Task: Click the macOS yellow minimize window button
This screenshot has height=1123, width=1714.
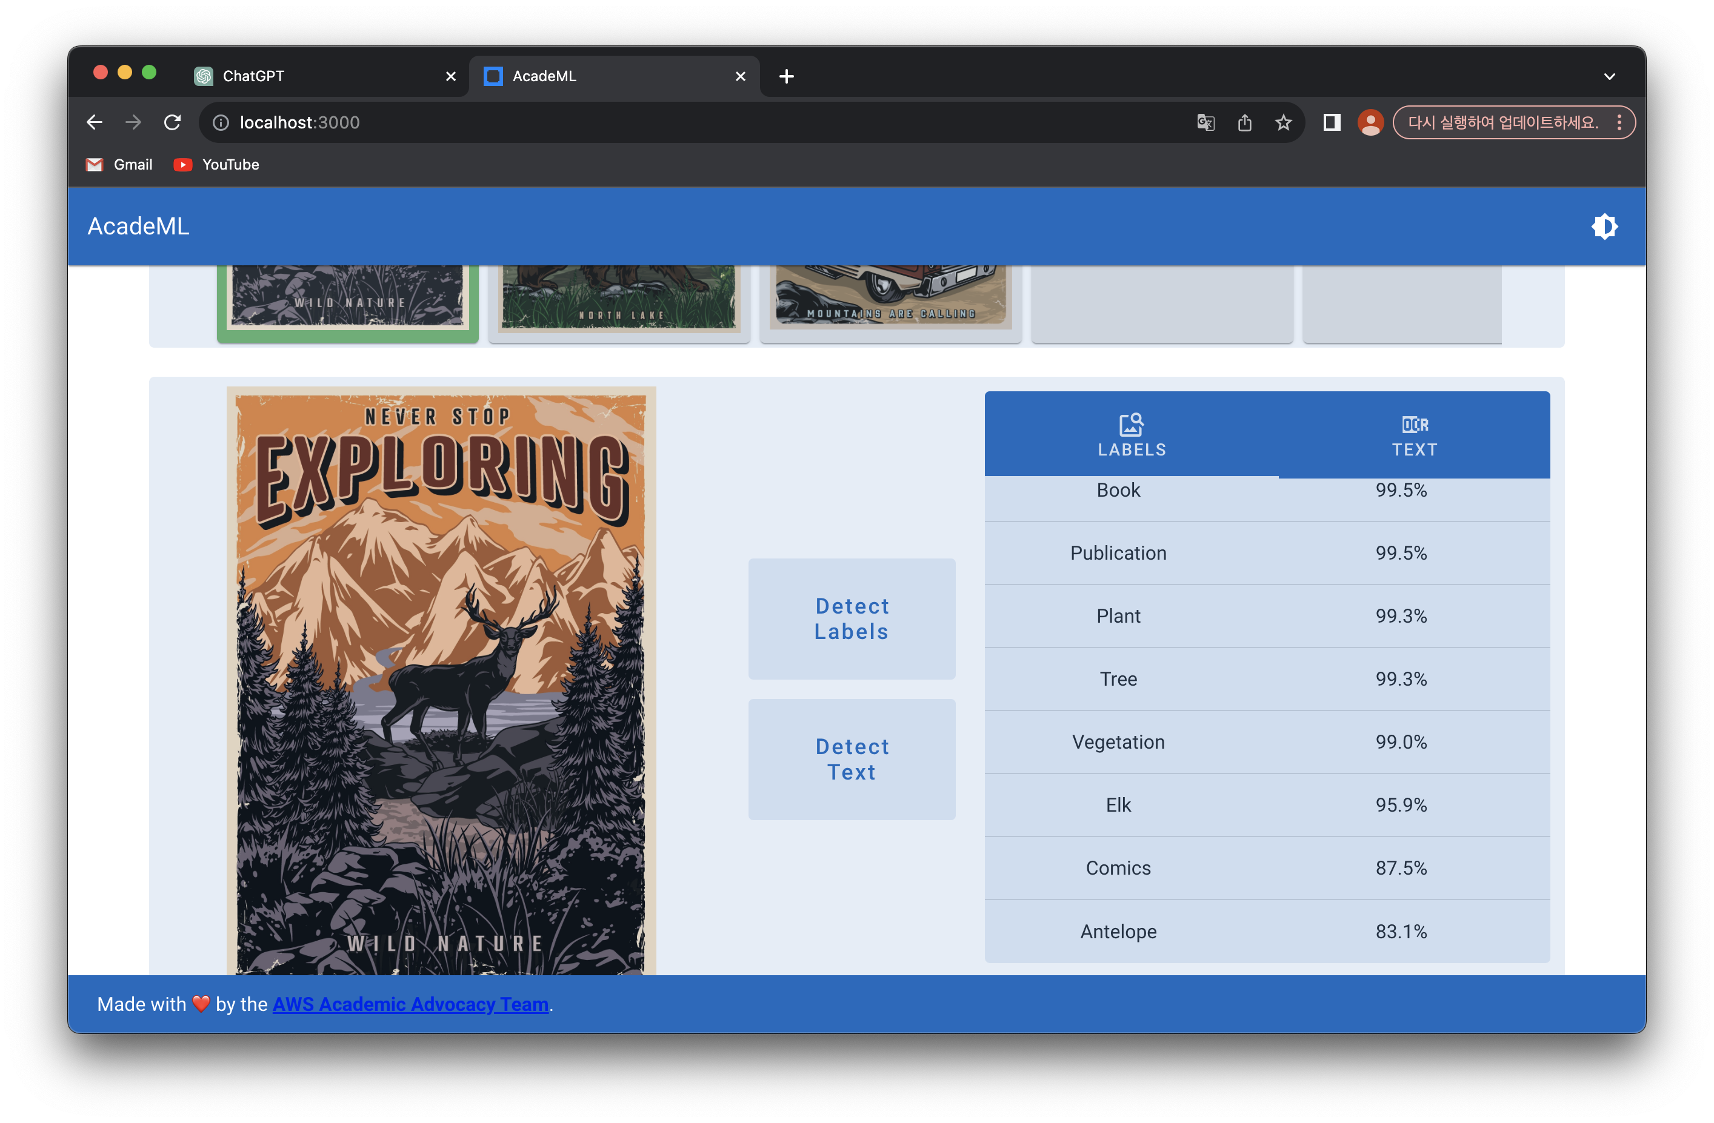Action: [125, 72]
